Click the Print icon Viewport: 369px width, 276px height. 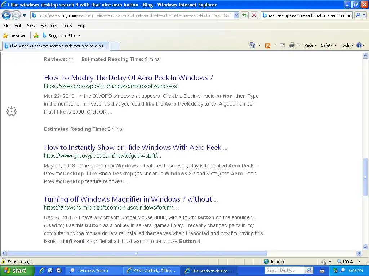(x=292, y=46)
